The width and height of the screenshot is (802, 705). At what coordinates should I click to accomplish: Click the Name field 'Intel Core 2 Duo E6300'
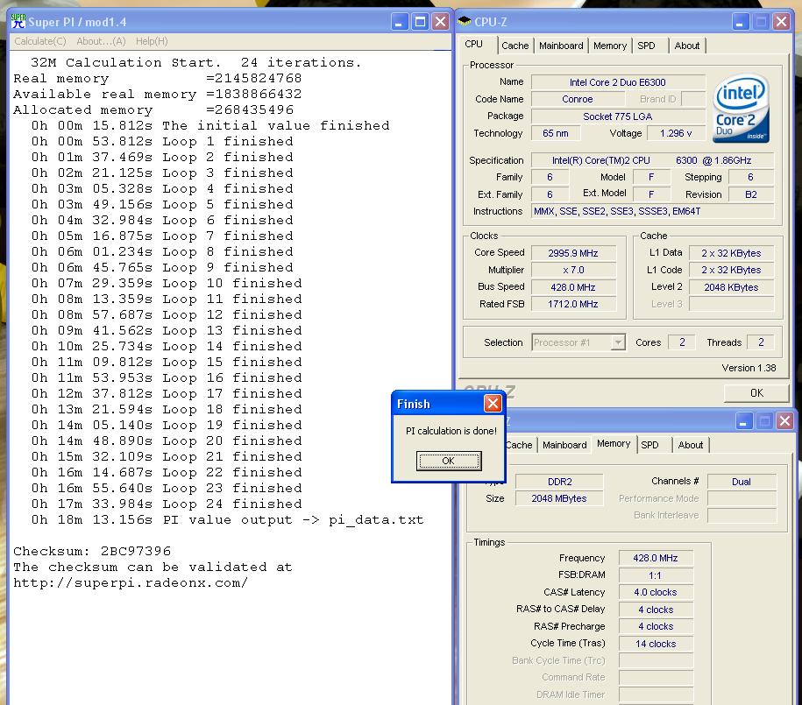[x=618, y=82]
